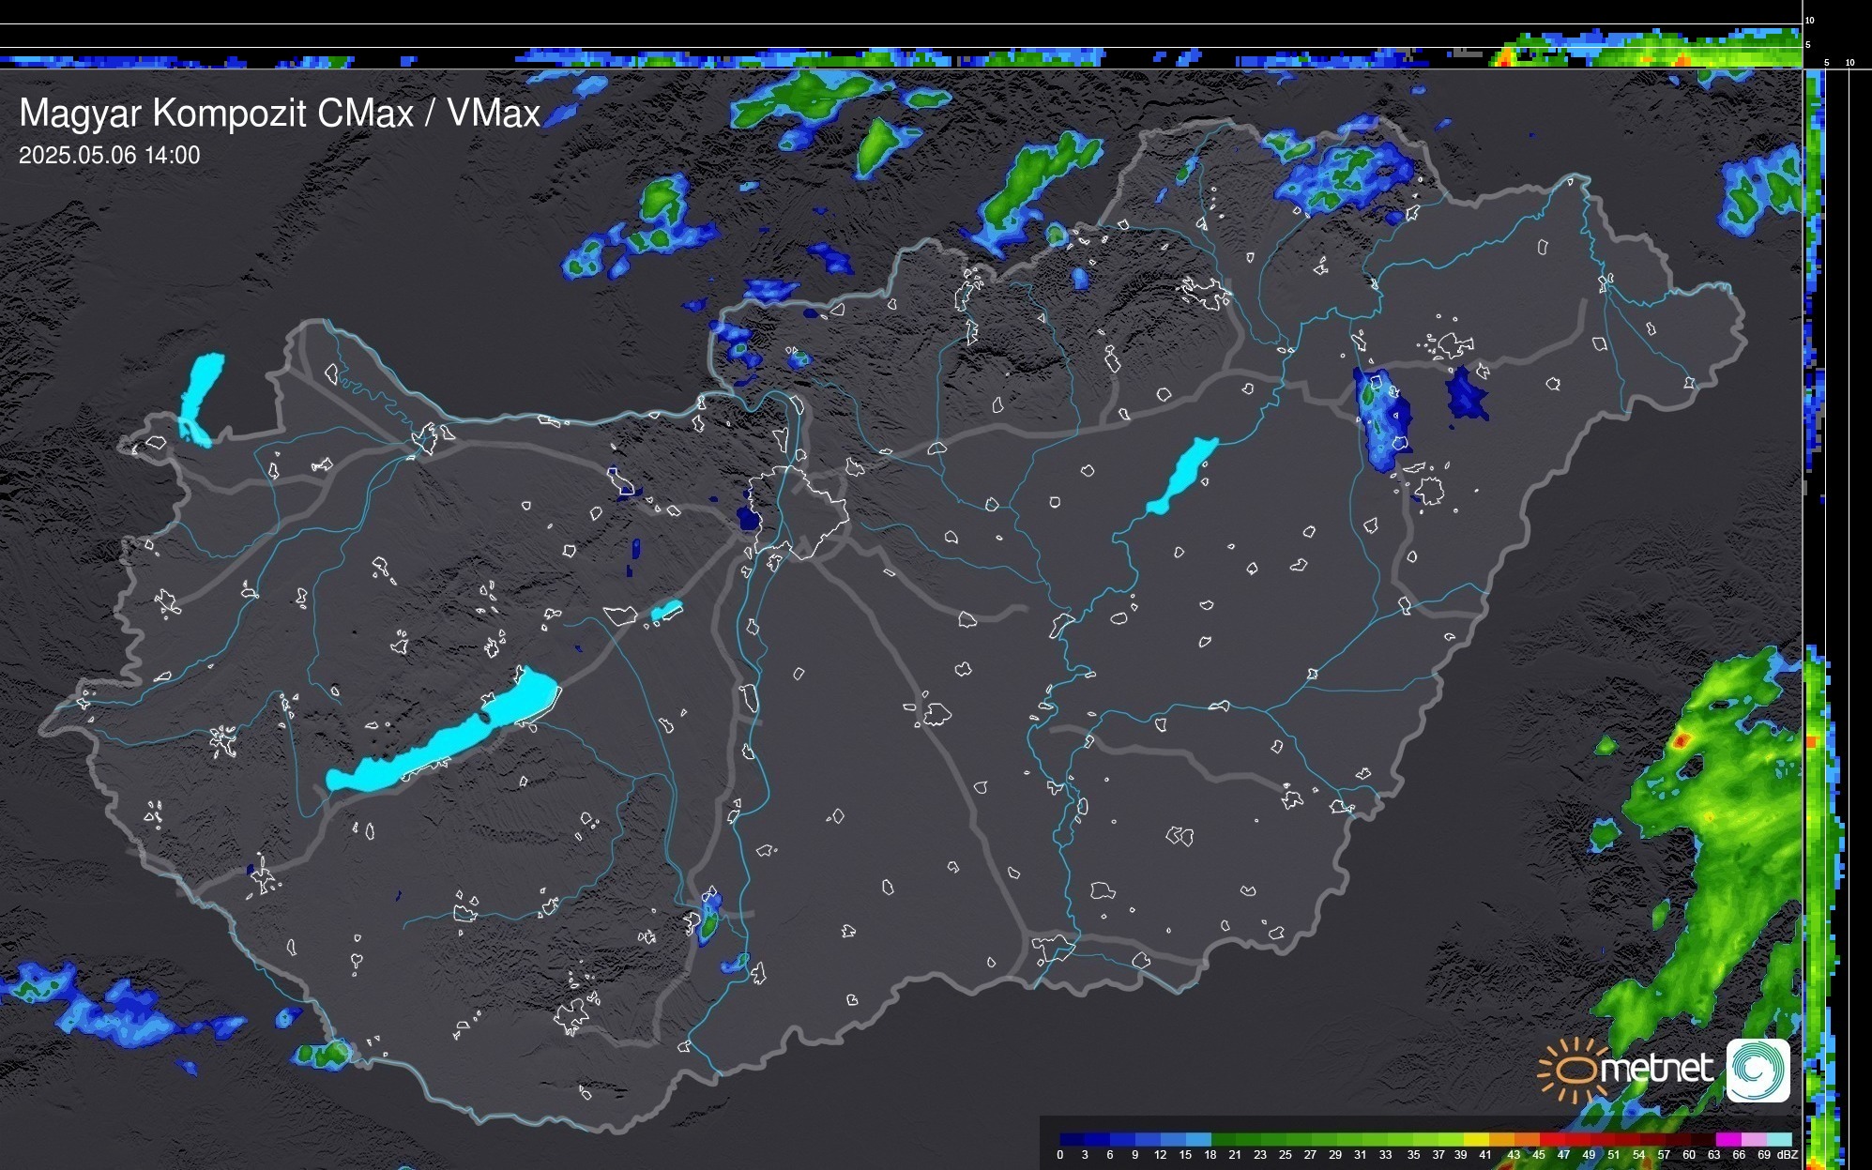Click the small cyan Lake Velence
Viewport: 1872px width, 1170px height.
coord(666,611)
